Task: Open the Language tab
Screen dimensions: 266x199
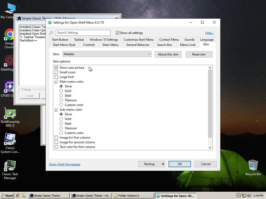Action: point(207,40)
